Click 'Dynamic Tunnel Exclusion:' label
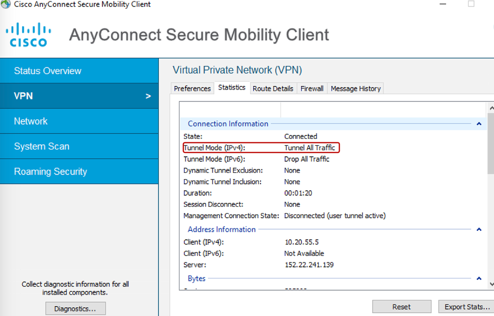 pos(223,170)
